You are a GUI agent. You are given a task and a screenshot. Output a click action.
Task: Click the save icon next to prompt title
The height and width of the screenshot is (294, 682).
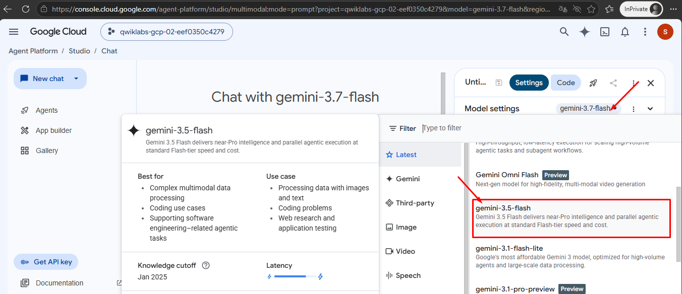point(499,83)
